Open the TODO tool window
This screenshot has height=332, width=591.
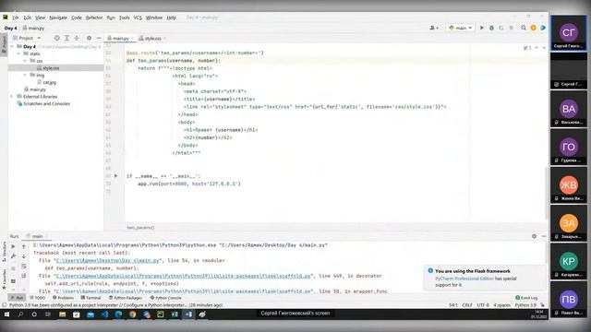[37, 298]
